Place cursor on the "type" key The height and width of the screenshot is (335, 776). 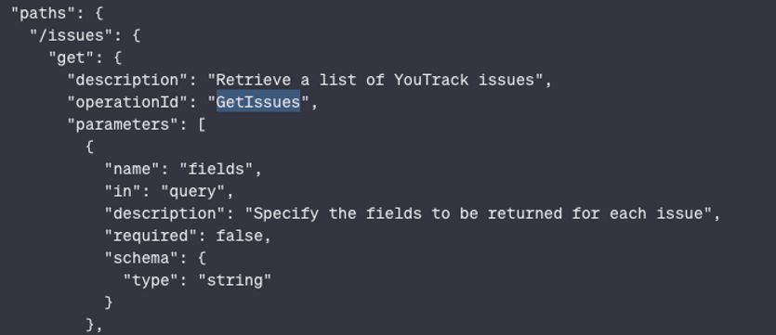click(151, 280)
